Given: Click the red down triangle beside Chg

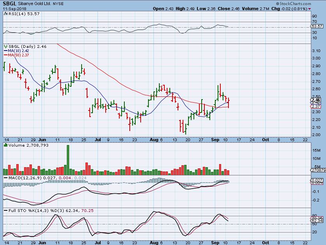Looking at the screenshot, I should point(309,9).
